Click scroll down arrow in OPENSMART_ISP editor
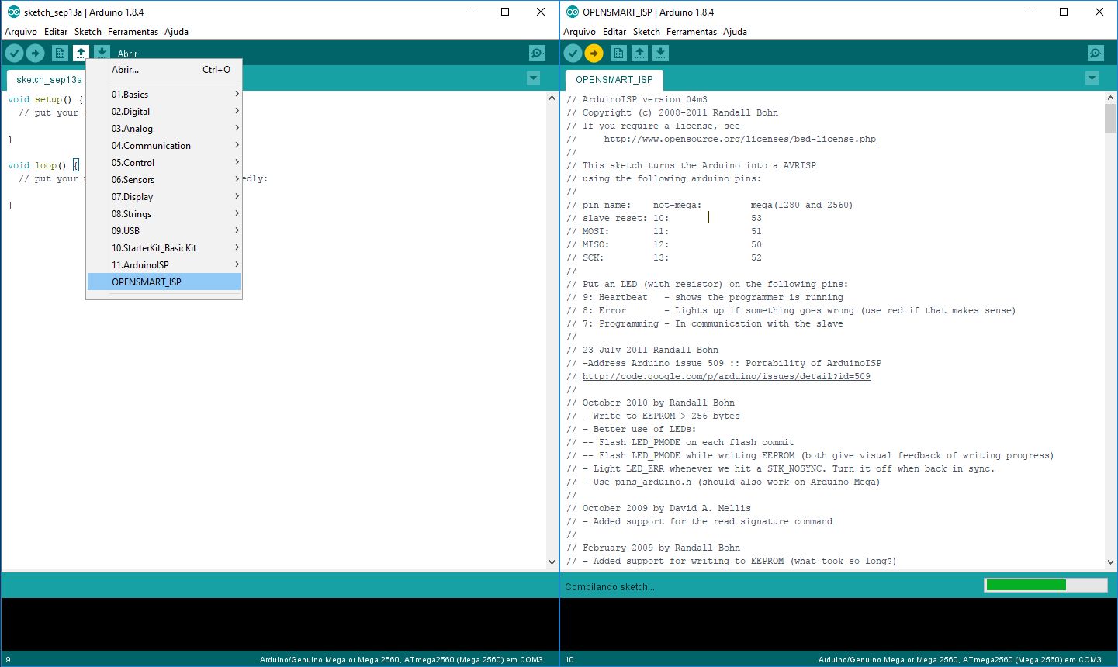 pyautogui.click(x=1110, y=562)
